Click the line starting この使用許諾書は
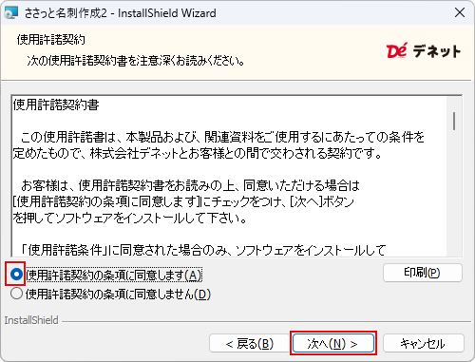Screen dimensions: 475x362 (x=222, y=137)
